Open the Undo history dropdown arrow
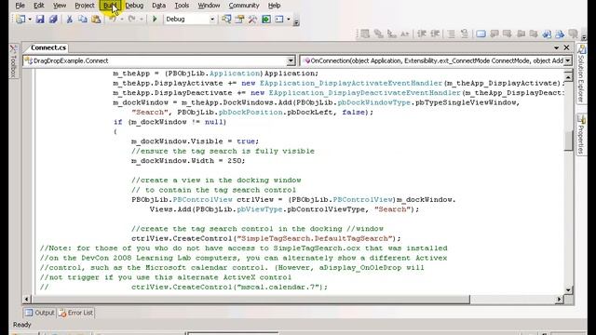This screenshot has width=596, height=335. click(122, 19)
